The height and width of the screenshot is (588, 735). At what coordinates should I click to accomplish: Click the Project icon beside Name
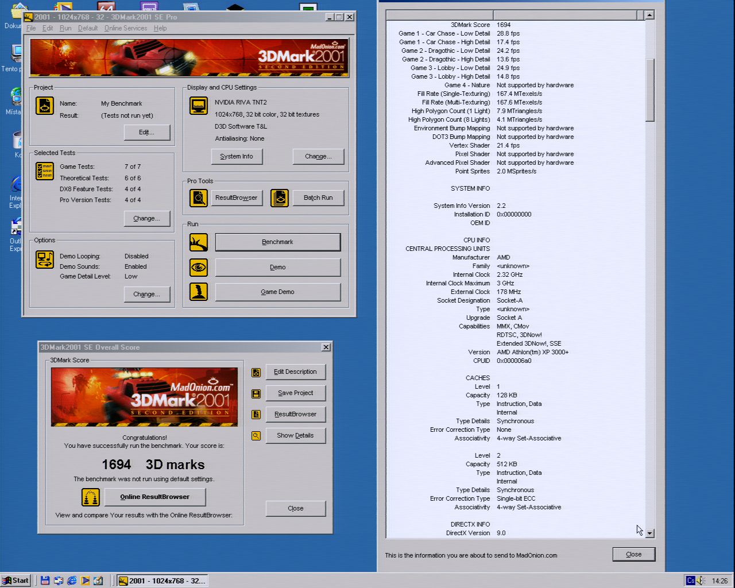(x=45, y=106)
